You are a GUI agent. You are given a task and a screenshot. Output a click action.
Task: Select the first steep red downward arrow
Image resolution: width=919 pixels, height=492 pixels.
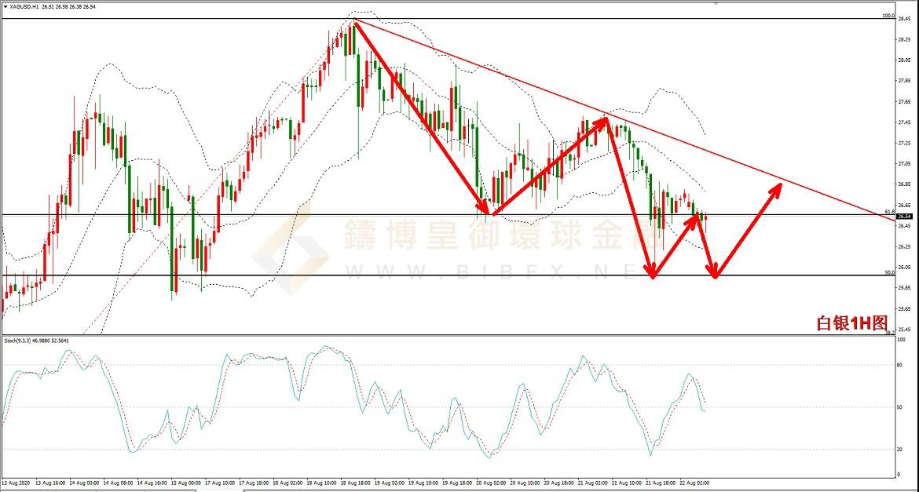click(420, 118)
